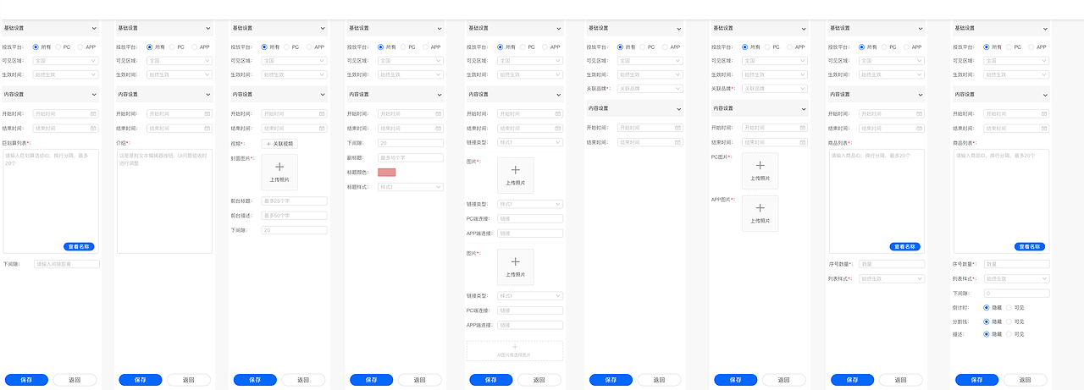Click 前台标题 input field

[294, 201]
